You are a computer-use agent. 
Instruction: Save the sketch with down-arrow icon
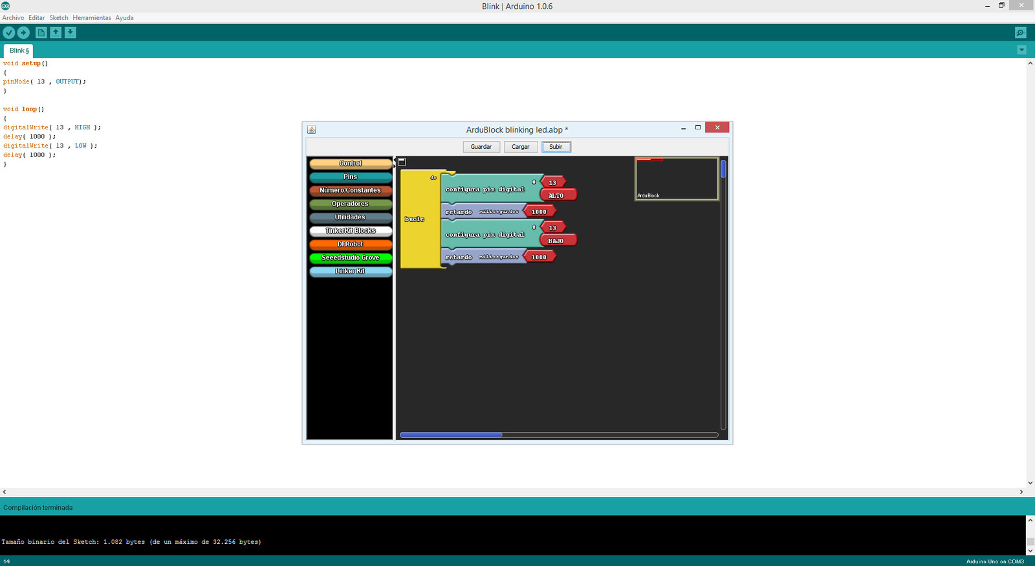[x=71, y=32]
